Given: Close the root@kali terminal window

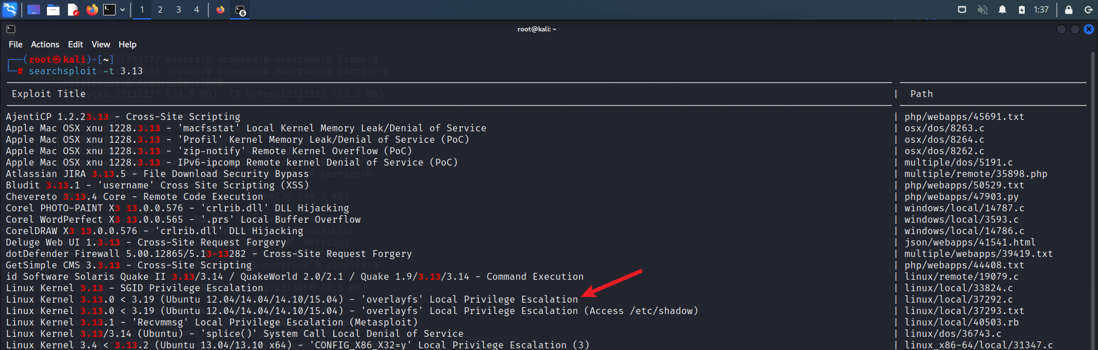Looking at the screenshot, I should click(1089, 29).
